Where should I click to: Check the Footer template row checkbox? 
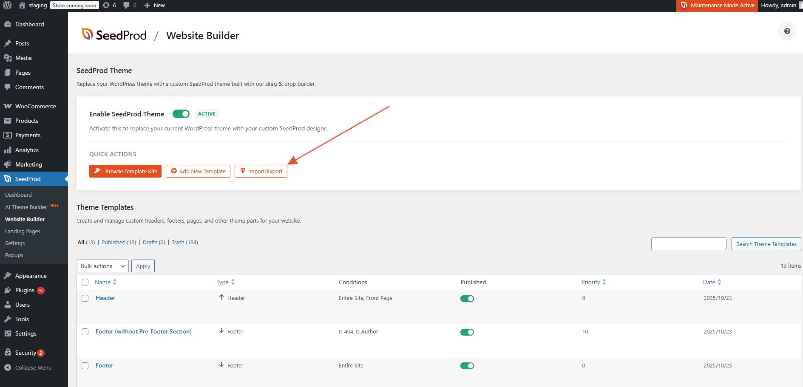pyautogui.click(x=85, y=366)
